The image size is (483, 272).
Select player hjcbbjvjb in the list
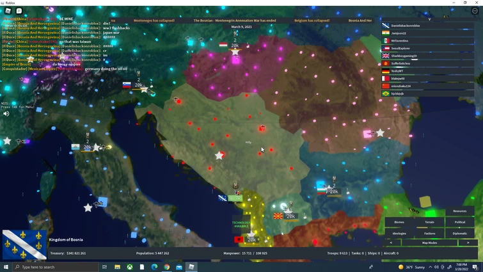point(427,93)
